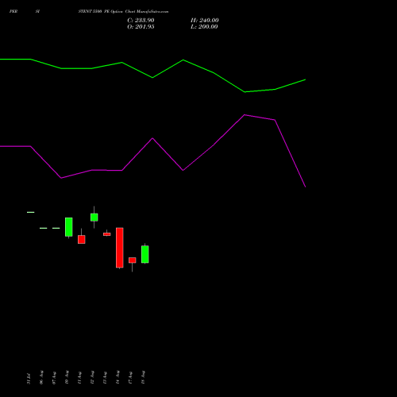This screenshot has height=397, width=397.
Task: Click the red candlestick for 17 Aug
Action: coord(133,260)
